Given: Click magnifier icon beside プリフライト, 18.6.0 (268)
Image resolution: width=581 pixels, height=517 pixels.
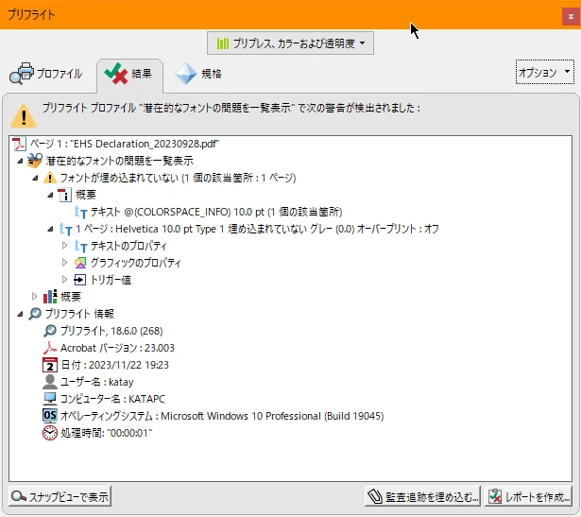Looking at the screenshot, I should pos(50,331).
